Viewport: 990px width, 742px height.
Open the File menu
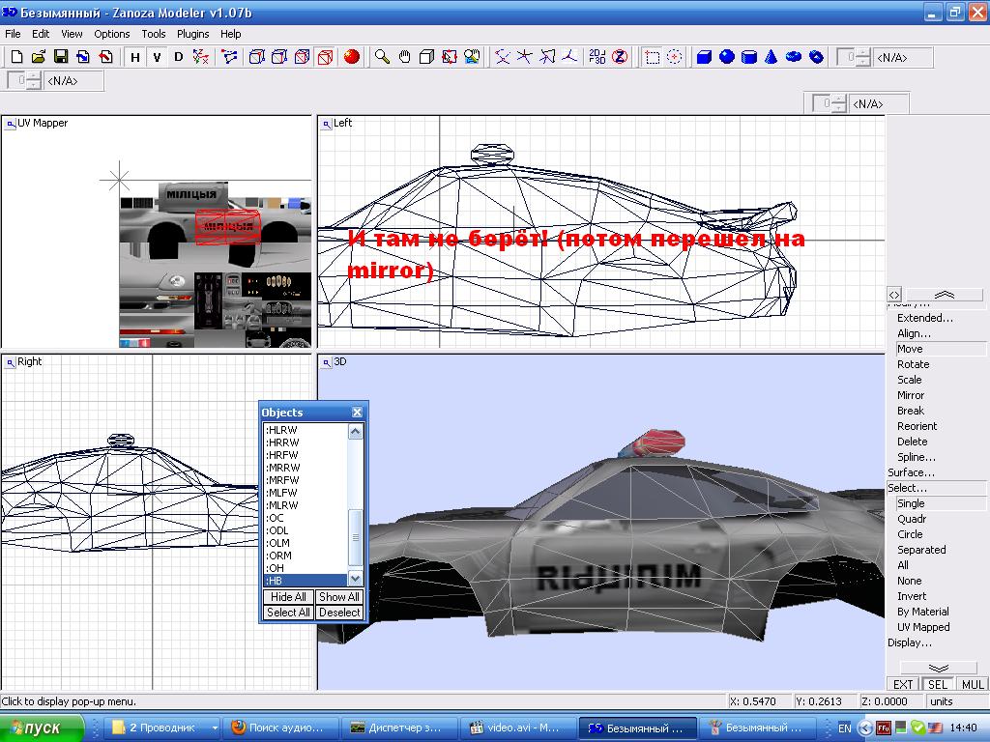tap(13, 34)
